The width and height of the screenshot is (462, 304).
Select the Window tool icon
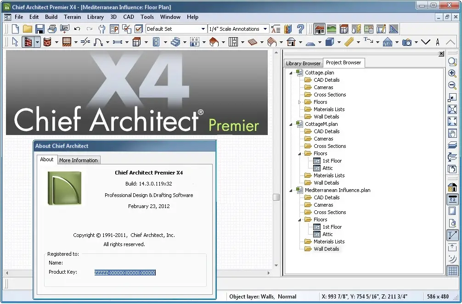117,42
